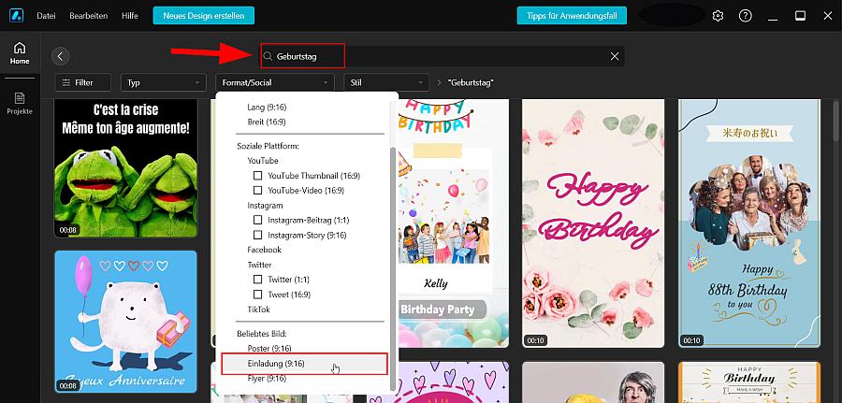The width and height of the screenshot is (842, 403).
Task: Open the Make a Wish birthday template
Action: (749, 382)
